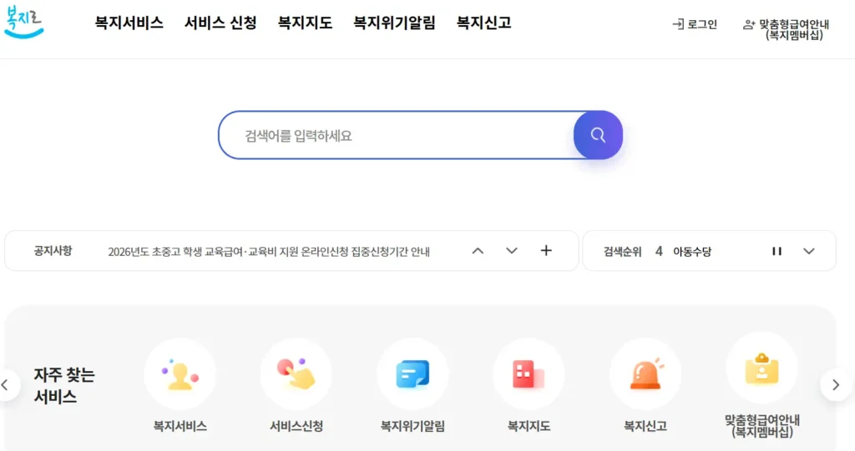The height and width of the screenshot is (451, 855).
Task: Open the 복지위기알림 menu
Action: point(394,23)
